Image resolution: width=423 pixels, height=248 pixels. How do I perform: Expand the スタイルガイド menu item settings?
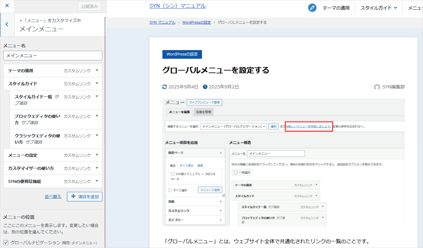click(x=97, y=84)
